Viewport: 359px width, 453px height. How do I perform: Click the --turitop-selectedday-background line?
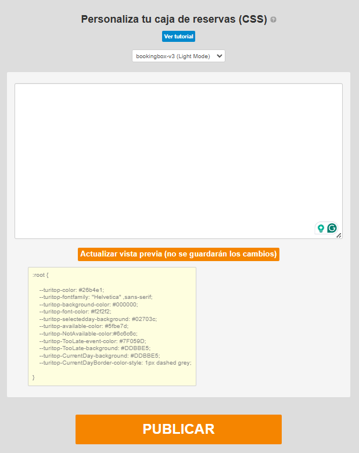coord(98,319)
